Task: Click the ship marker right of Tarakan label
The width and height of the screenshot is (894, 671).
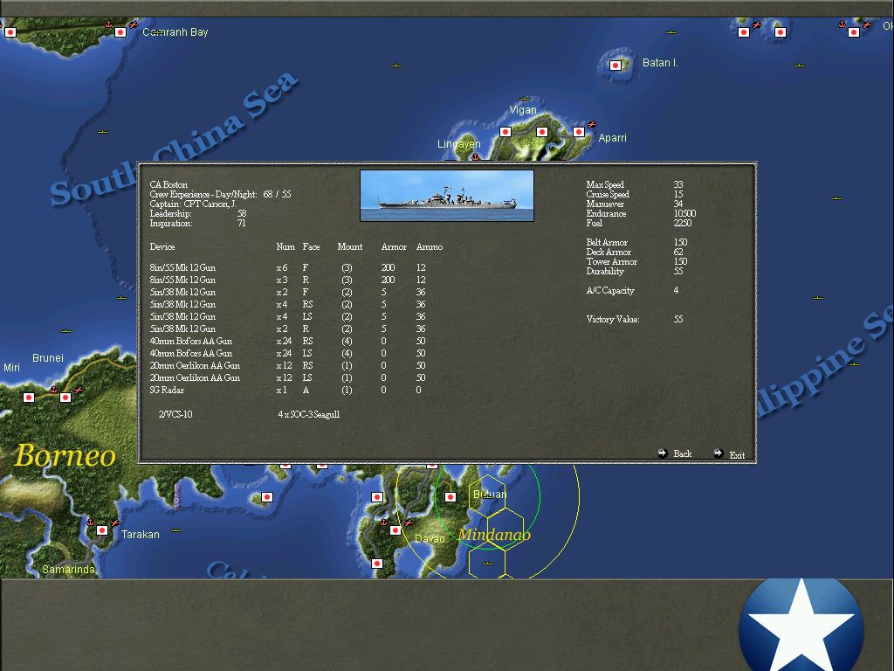Action: click(176, 530)
